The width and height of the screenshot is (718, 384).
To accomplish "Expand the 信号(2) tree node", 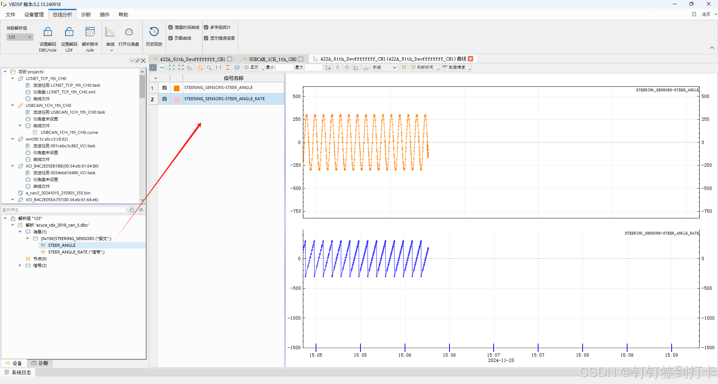I will tap(20, 265).
